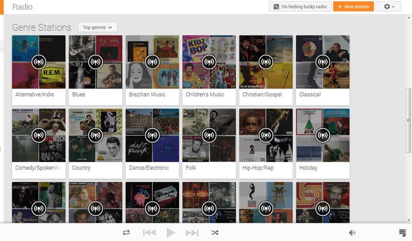412x241 pixels.
Task: Toggle shuffle playback icon
Action: click(215, 232)
